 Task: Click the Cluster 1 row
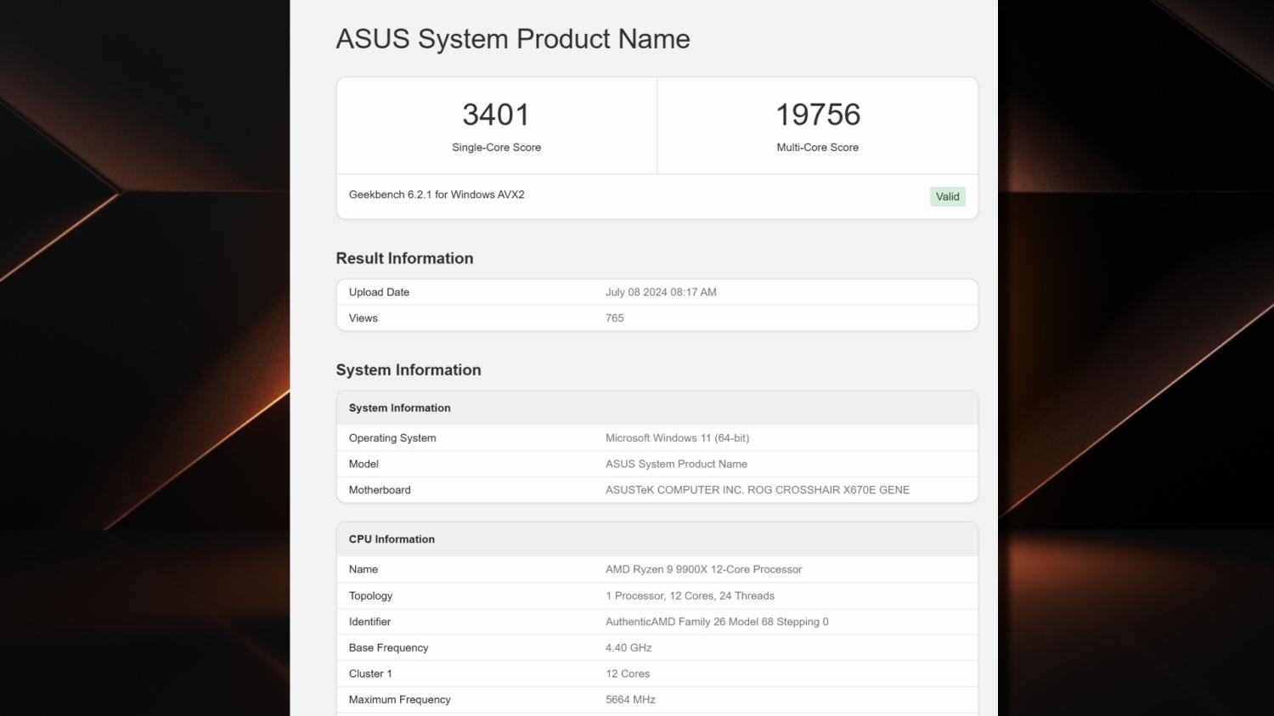(x=370, y=673)
